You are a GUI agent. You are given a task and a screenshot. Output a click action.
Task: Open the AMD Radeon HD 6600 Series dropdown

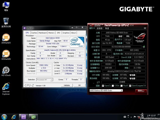106,90
